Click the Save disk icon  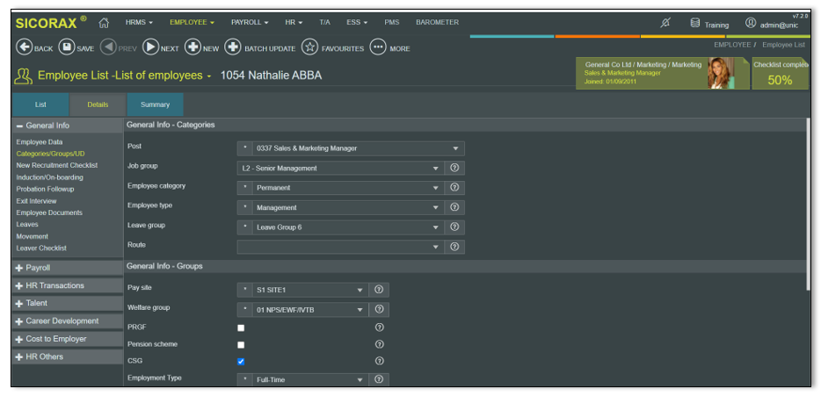coord(66,48)
